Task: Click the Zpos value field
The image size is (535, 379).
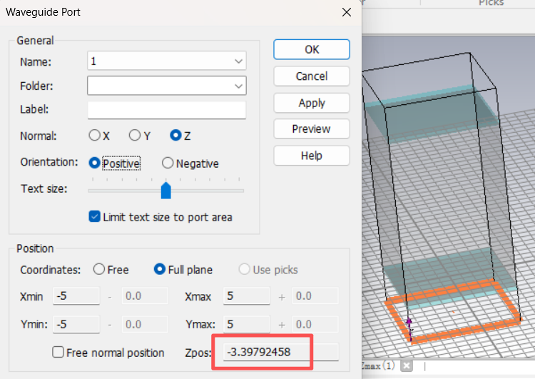Action: click(x=281, y=352)
